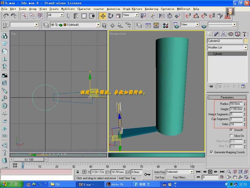Increase the Radius spinner value
Screen dimensions: 250x188
point(244,103)
